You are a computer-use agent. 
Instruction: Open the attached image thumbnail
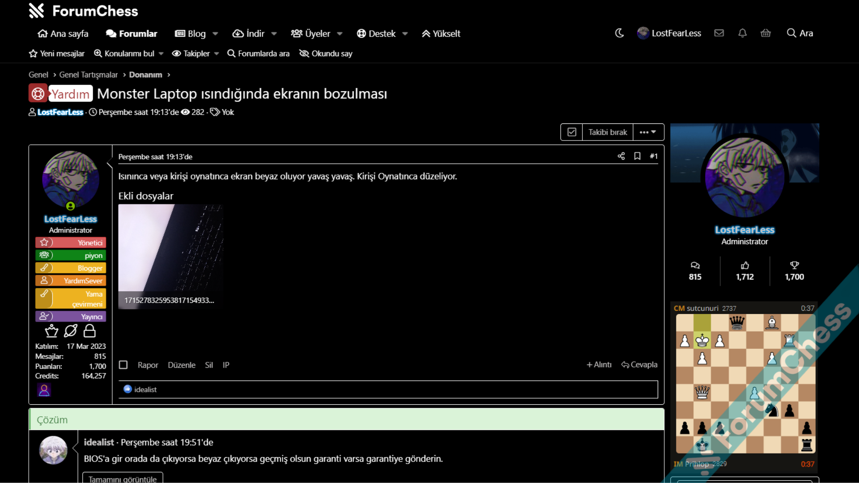pos(170,250)
